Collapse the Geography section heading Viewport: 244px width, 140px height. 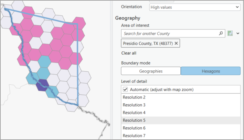coord(128,18)
